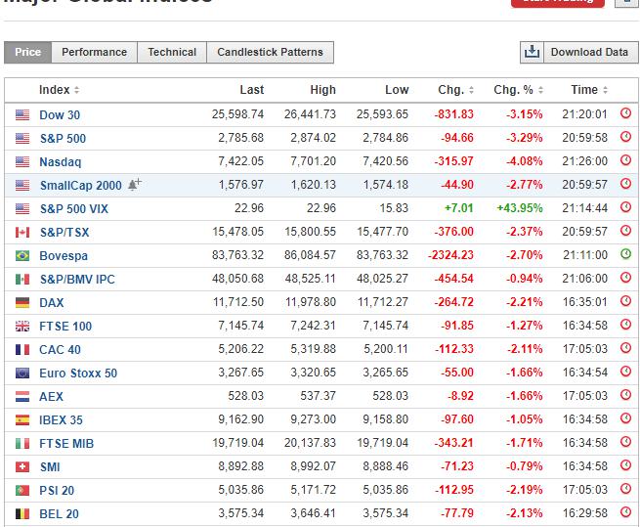Click the clock icon in FTSE 100 row
This screenshot has height=527, width=640.
(x=625, y=325)
